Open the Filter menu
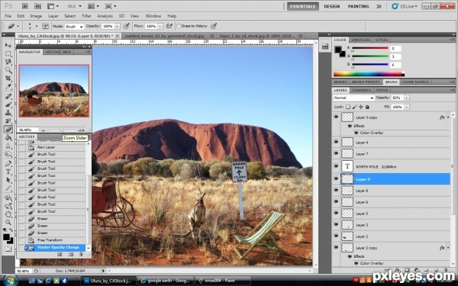The image size is (458, 286). pos(86,16)
